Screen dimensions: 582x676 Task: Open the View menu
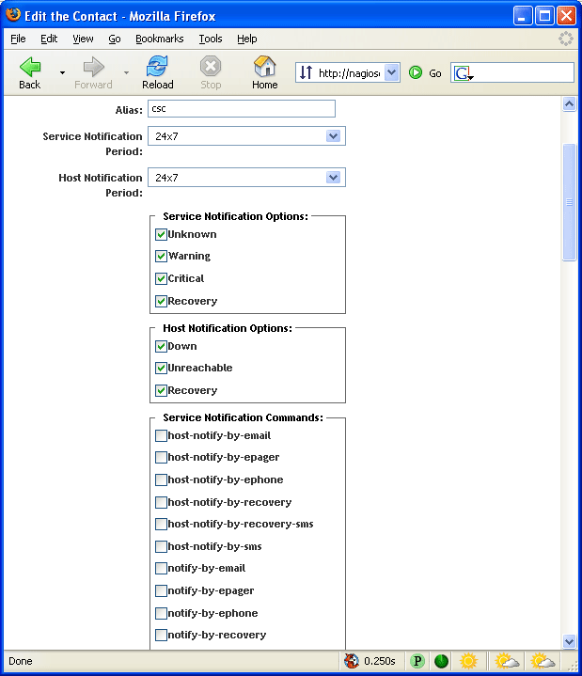pos(83,39)
